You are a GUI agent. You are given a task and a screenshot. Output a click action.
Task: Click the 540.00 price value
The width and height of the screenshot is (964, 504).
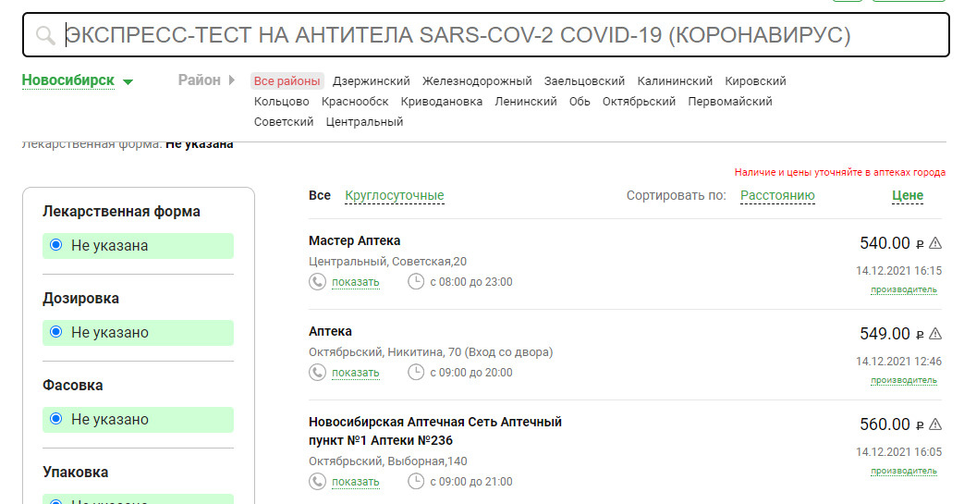[x=885, y=243]
